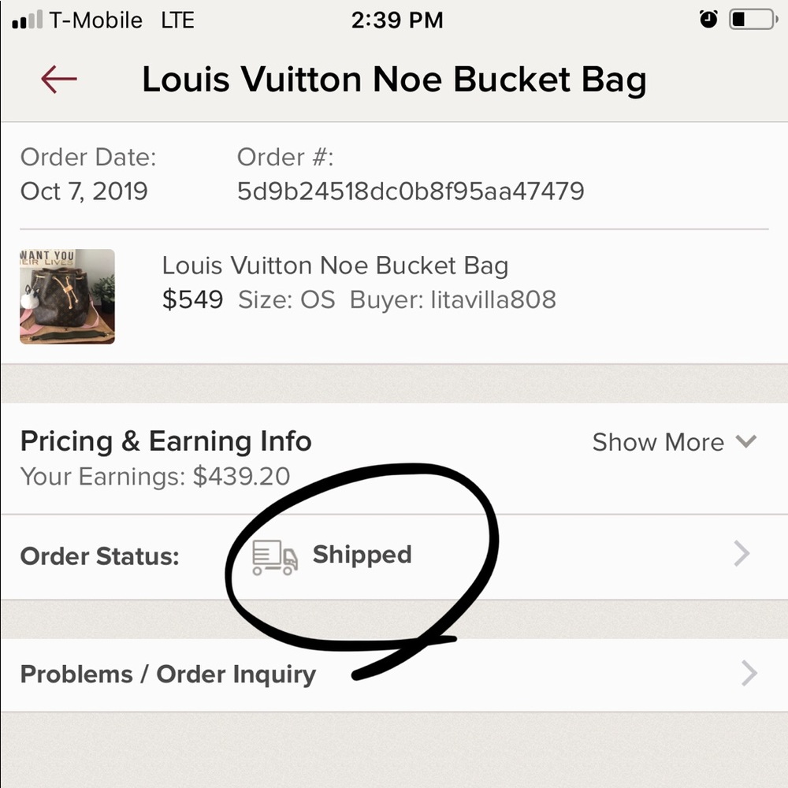788x788 pixels.
Task: Open Problems / Order Inquiry chevron arrow
Action: point(749,674)
